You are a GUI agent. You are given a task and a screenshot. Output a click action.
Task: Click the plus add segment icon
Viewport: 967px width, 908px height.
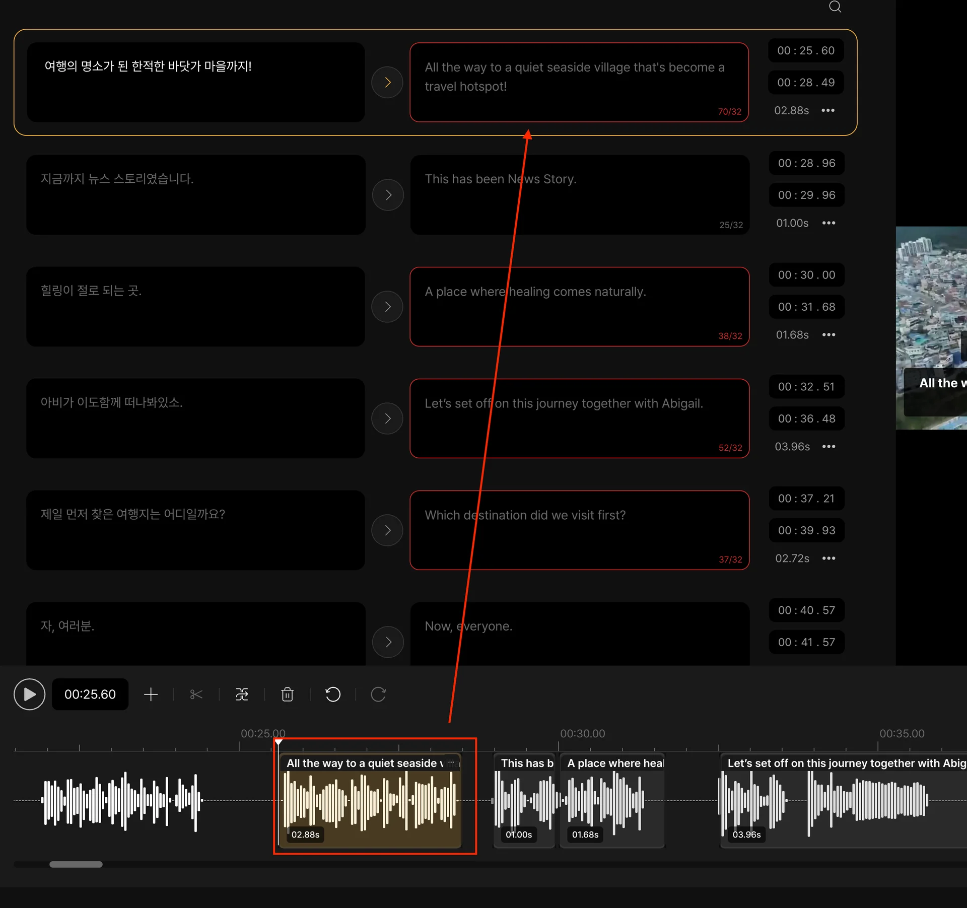[151, 694]
